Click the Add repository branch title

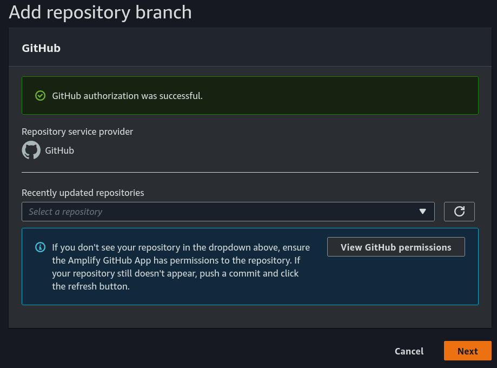pos(100,12)
